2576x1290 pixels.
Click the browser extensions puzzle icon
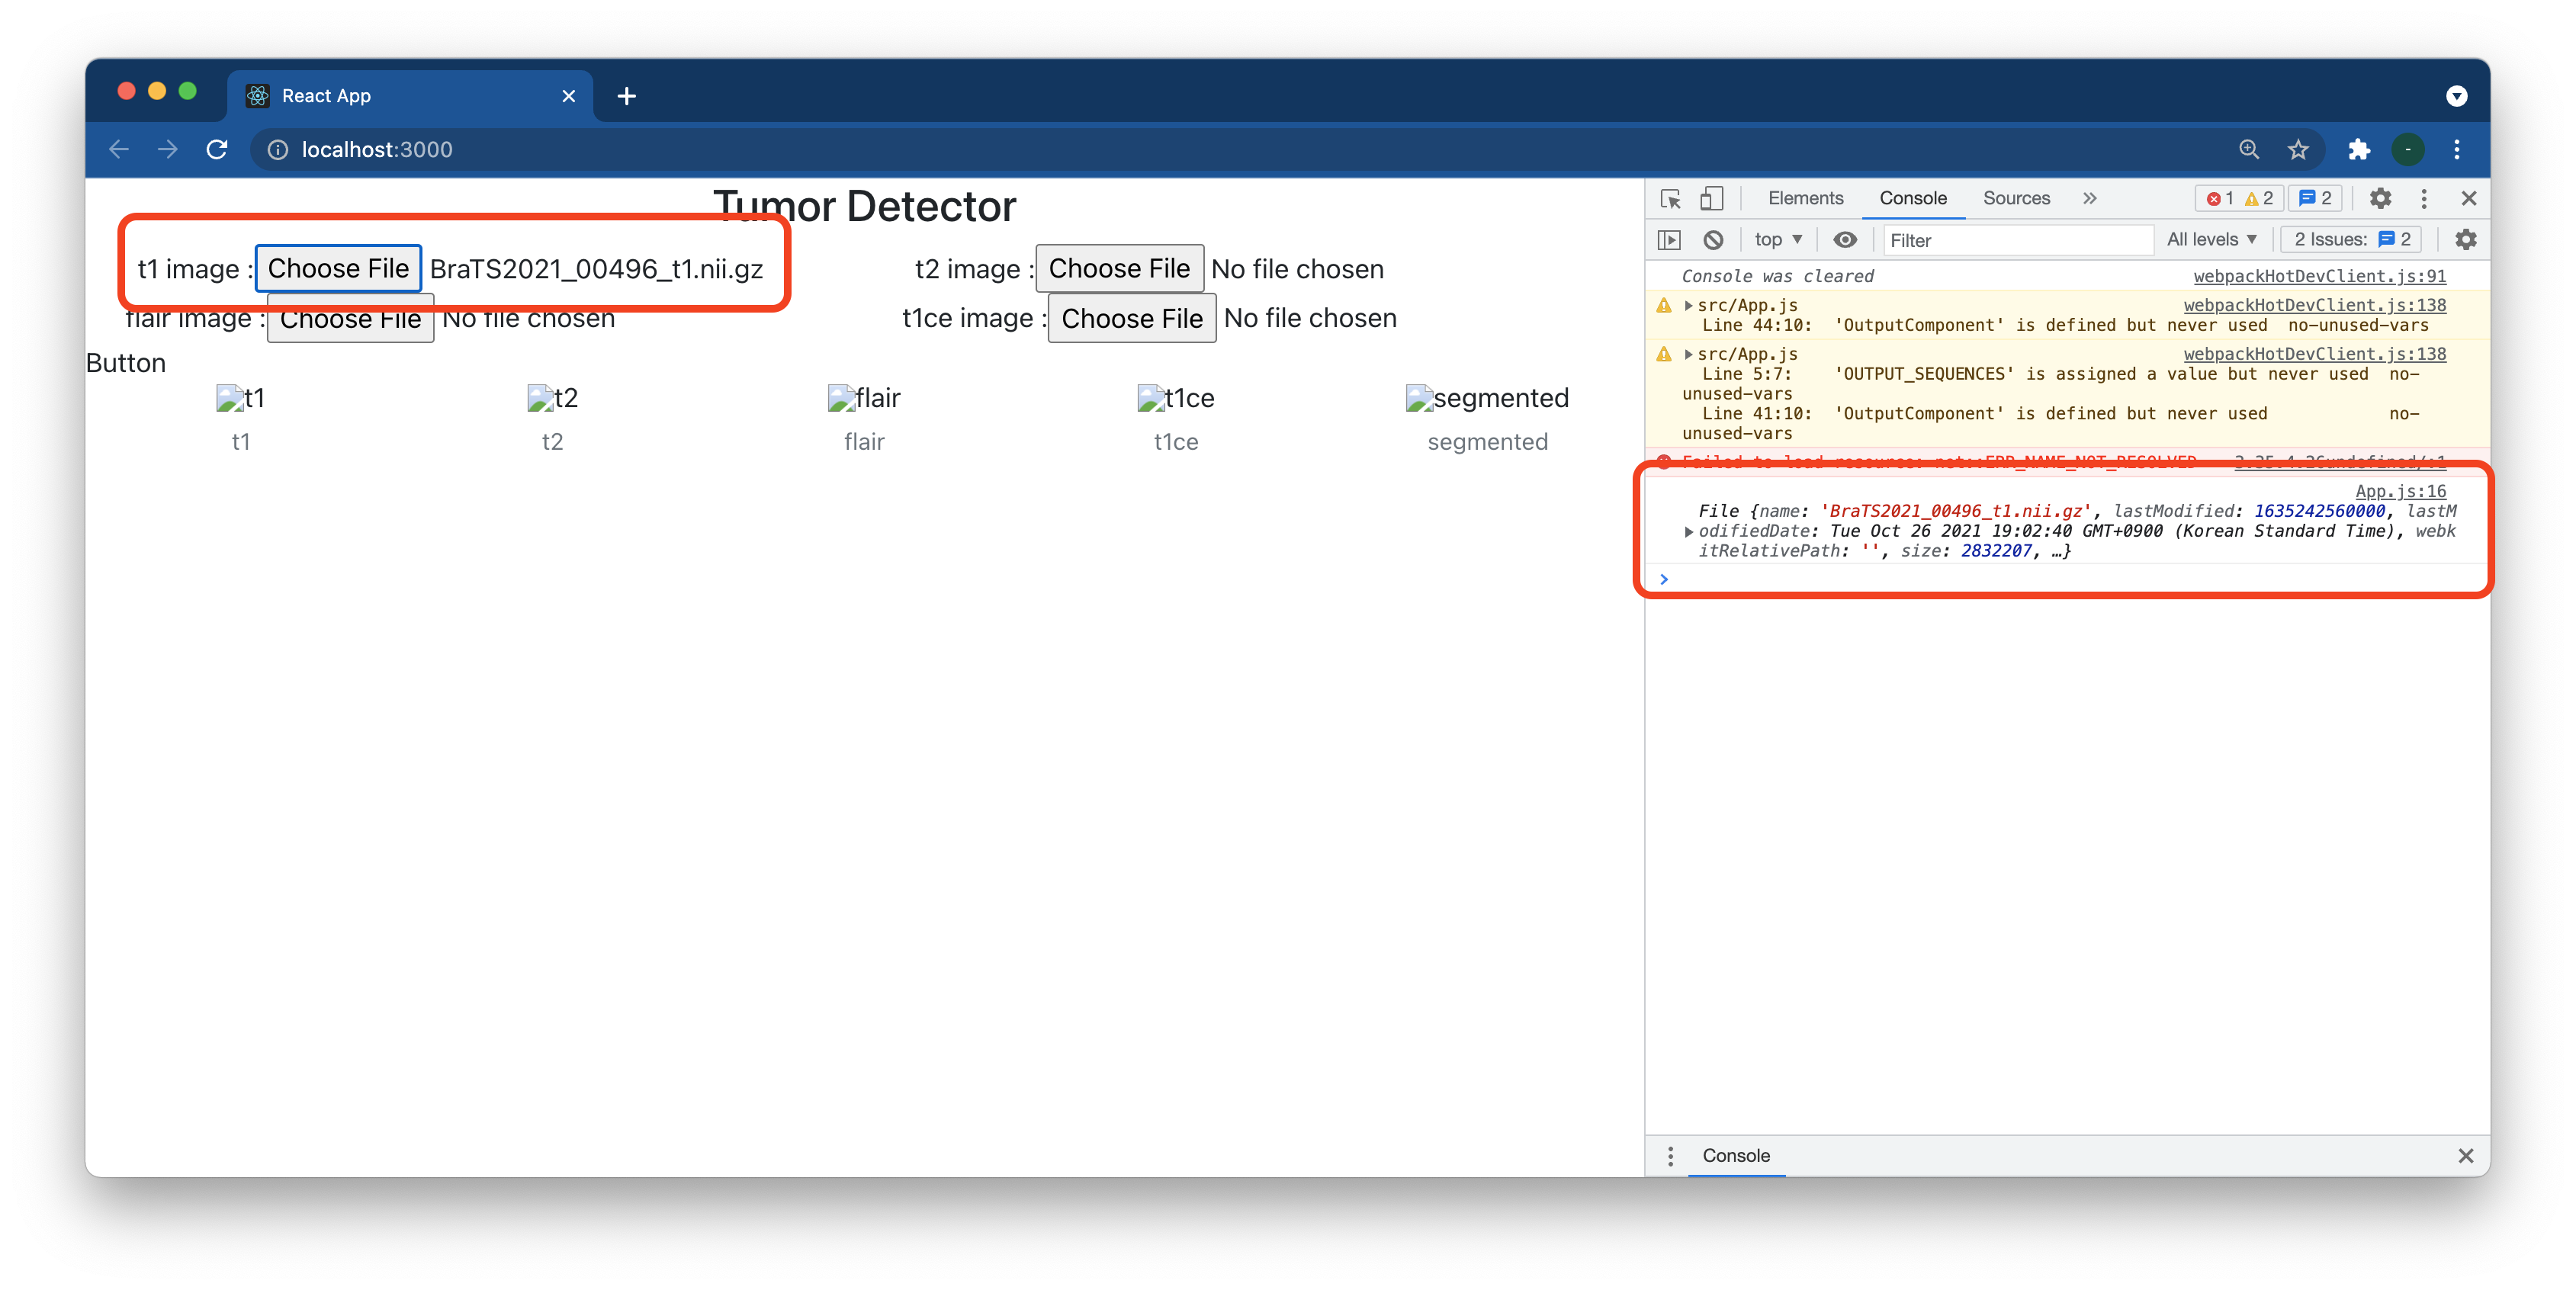pos(2359,150)
